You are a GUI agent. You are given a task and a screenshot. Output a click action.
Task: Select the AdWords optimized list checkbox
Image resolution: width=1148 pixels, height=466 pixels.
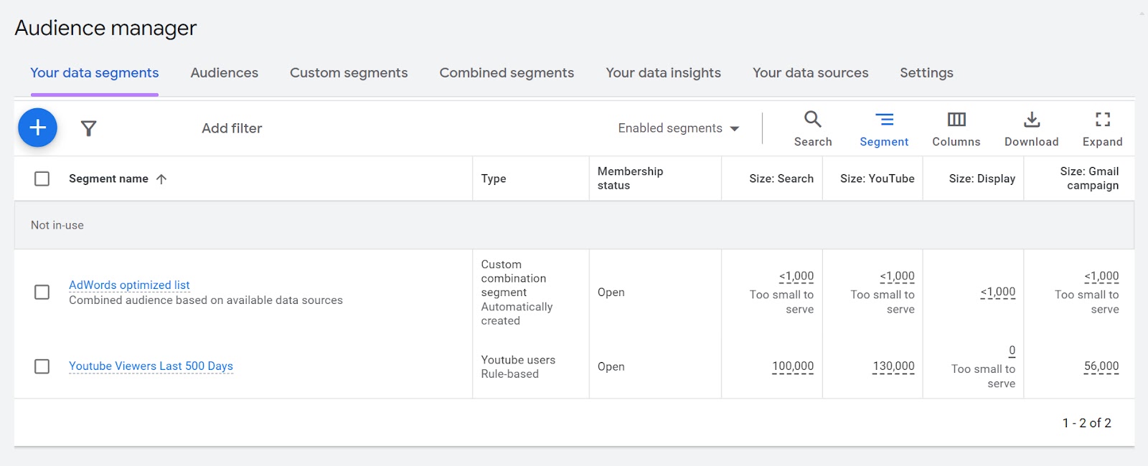pos(41,293)
